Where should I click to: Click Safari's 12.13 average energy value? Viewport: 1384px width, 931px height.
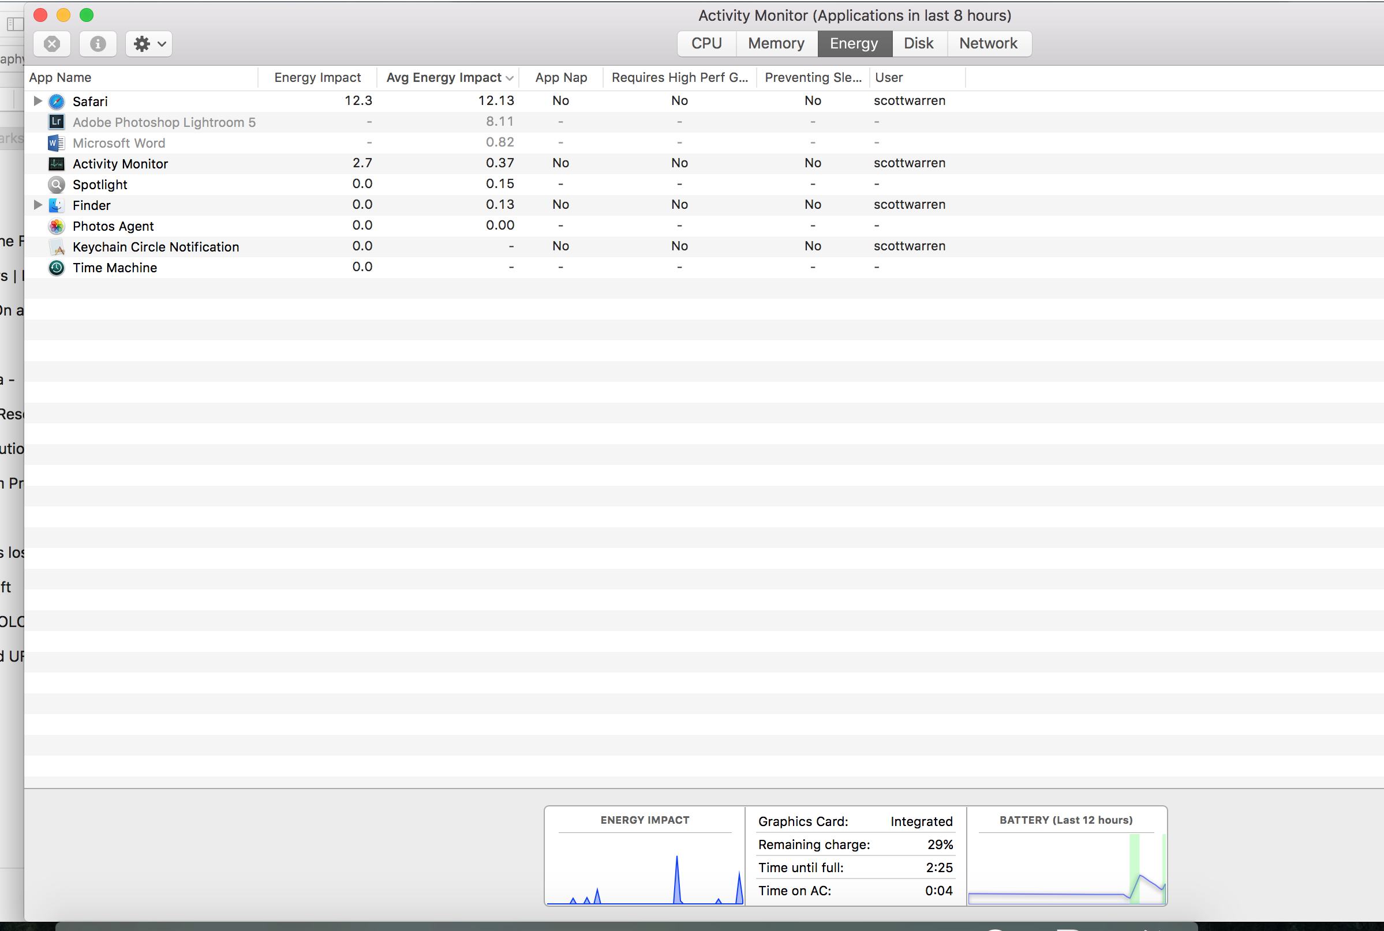[496, 101]
